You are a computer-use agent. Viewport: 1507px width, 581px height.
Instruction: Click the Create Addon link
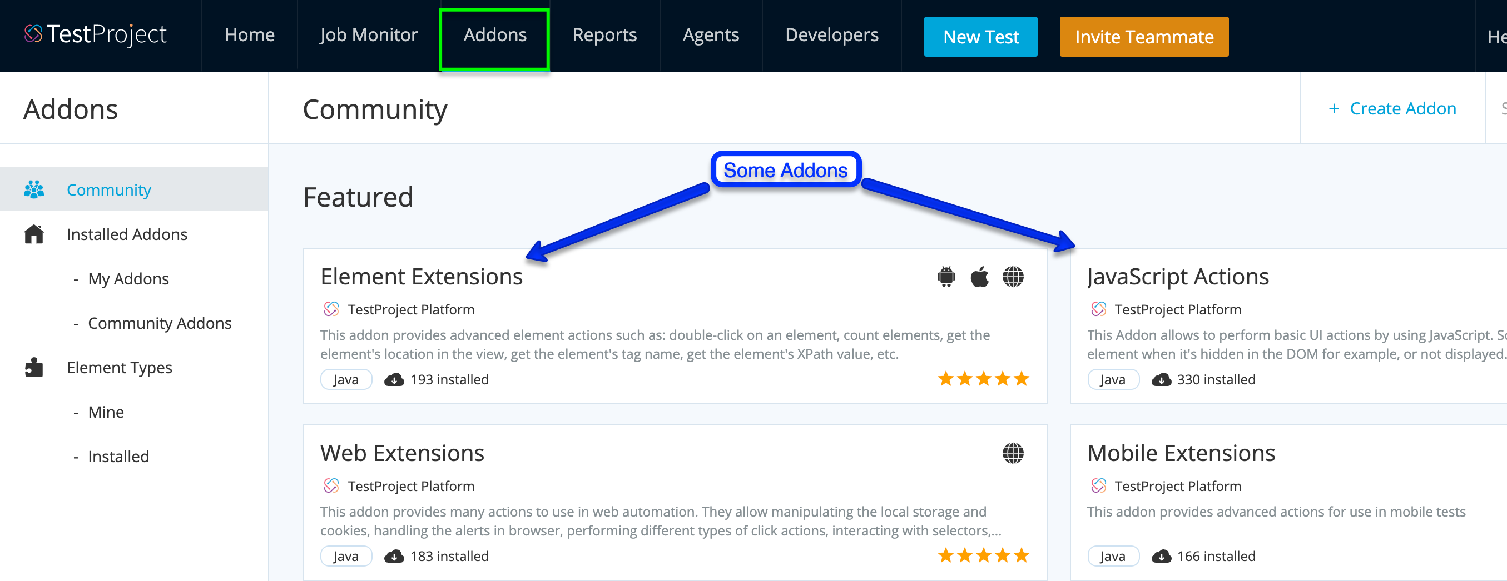tap(1392, 108)
